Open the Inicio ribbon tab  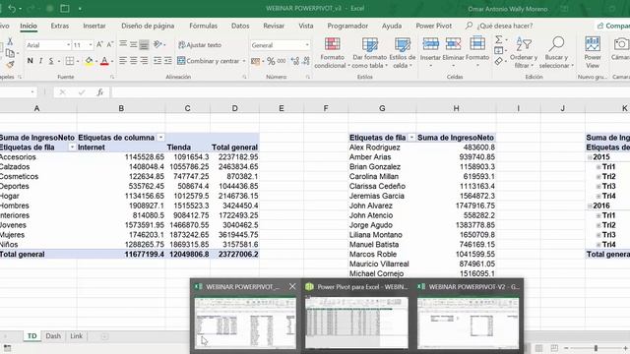29,26
